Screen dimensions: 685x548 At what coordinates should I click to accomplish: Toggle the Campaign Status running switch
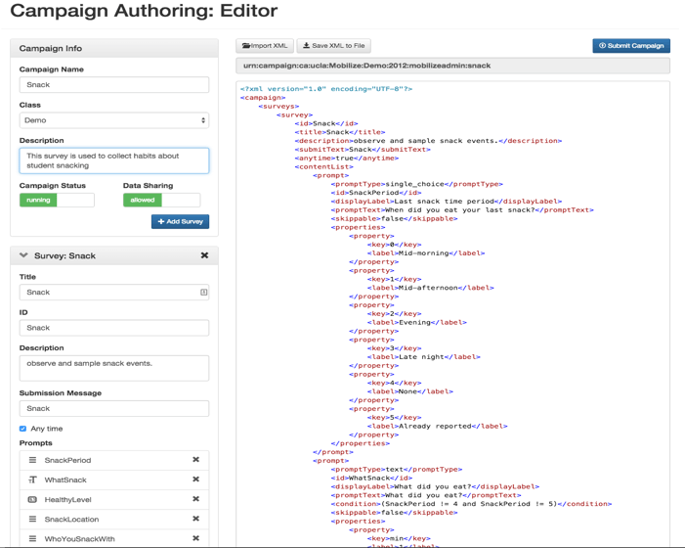click(x=57, y=200)
